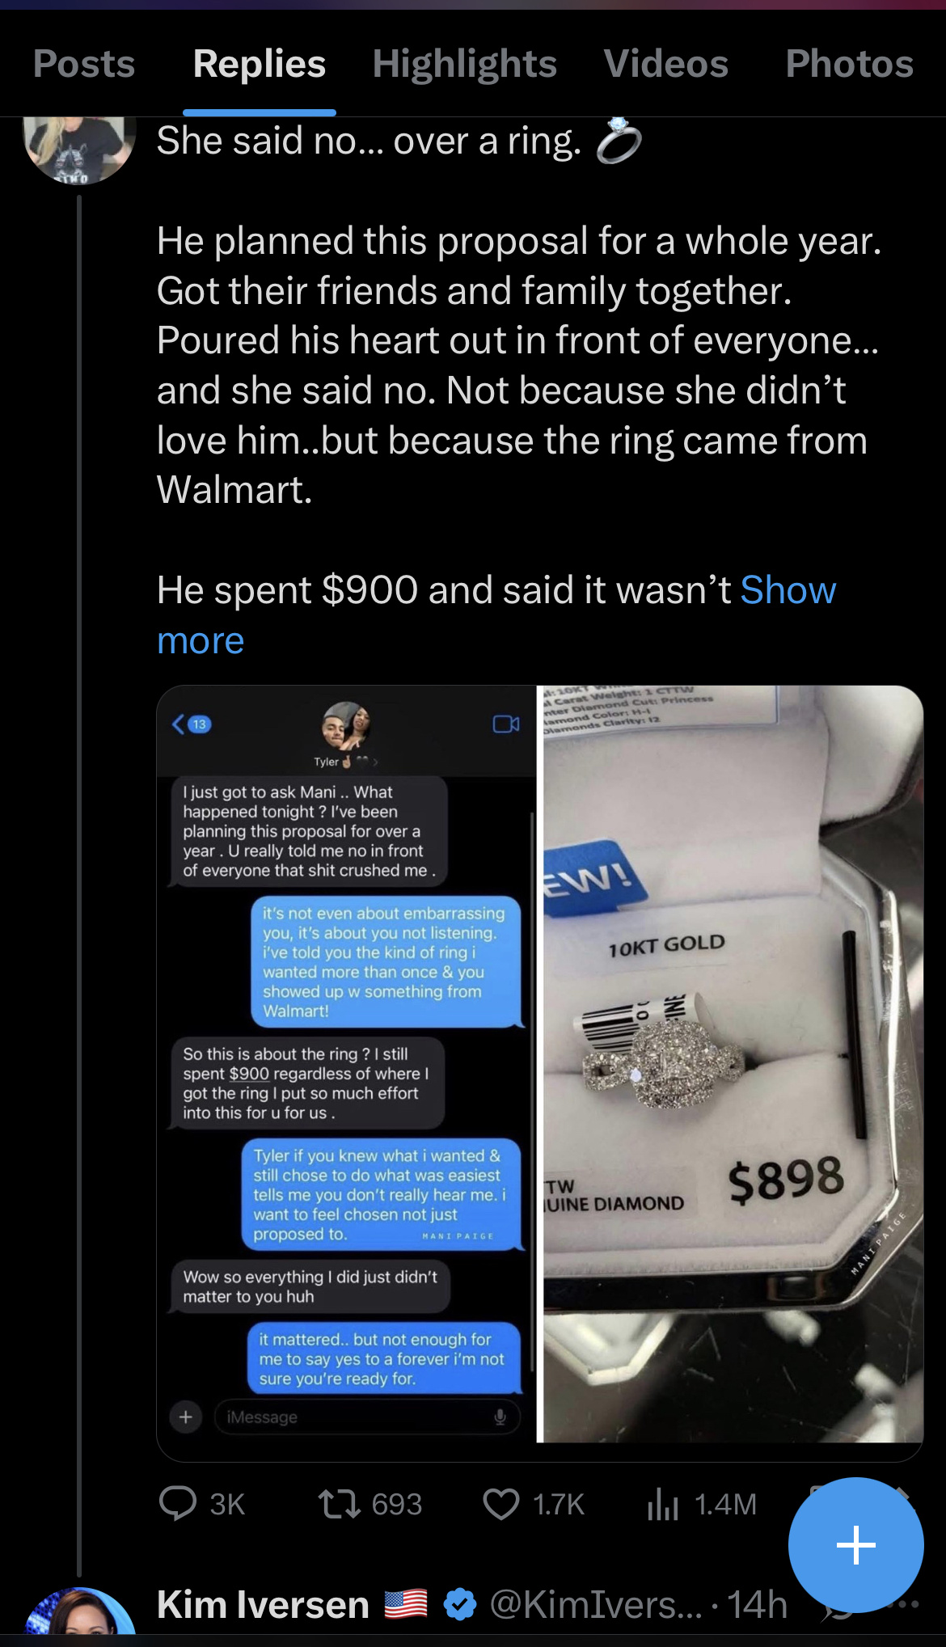Screen dimensions: 946x1647
Task: Open the Walmart ring photo
Action: 733,1064
